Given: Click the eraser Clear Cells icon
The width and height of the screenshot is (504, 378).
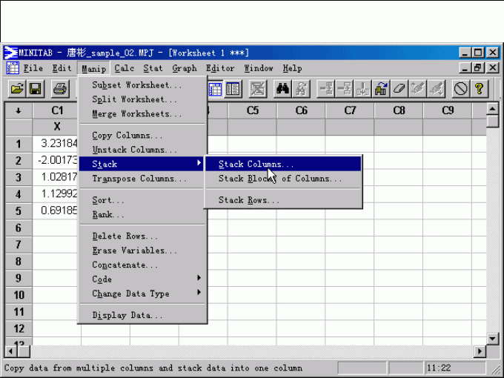Looking at the screenshot, I should (x=399, y=89).
